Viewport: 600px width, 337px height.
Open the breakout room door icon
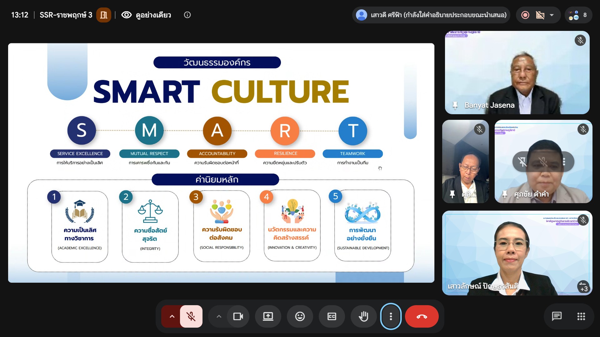104,15
